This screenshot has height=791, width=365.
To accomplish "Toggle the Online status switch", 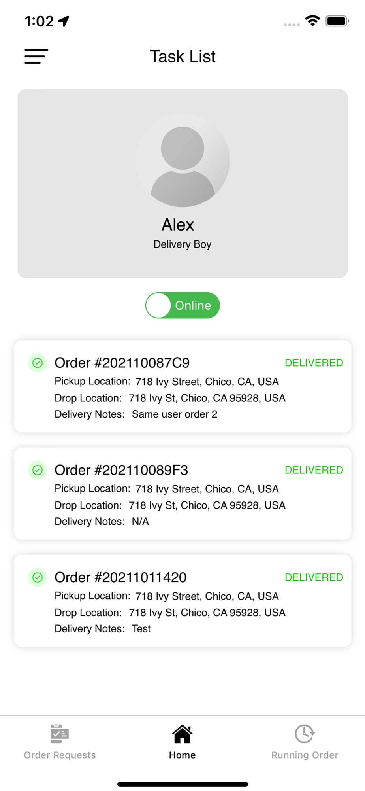I will coord(182,305).
